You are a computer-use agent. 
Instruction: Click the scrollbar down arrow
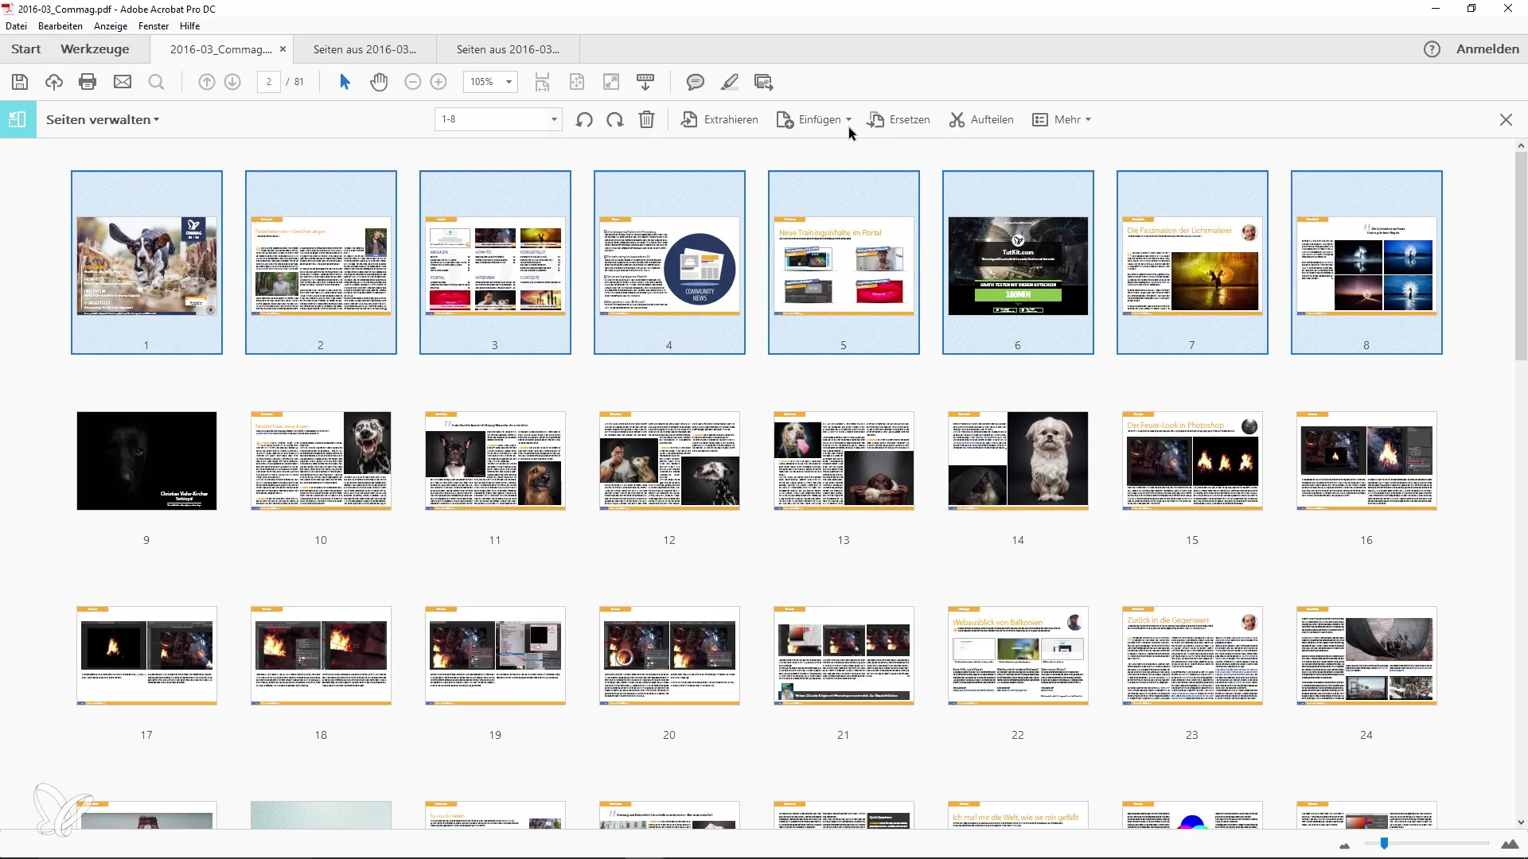(x=1521, y=822)
